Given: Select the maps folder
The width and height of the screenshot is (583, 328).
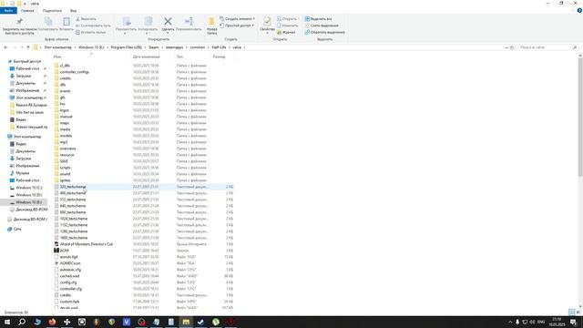Looking at the screenshot, I should (65, 123).
